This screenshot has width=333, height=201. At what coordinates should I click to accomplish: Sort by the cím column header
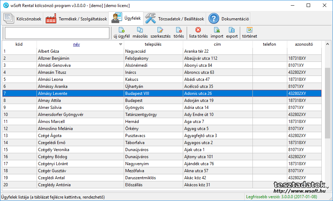click(217, 44)
